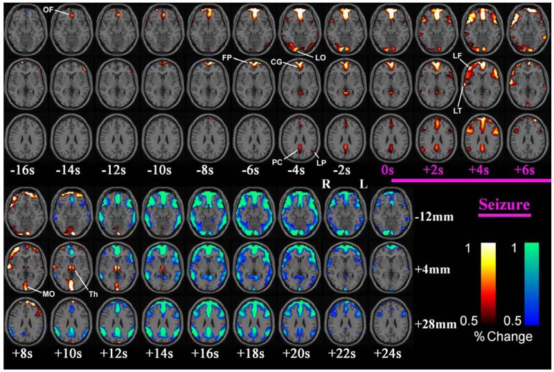Click the PC region annotation
The image size is (554, 372).
click(x=277, y=163)
